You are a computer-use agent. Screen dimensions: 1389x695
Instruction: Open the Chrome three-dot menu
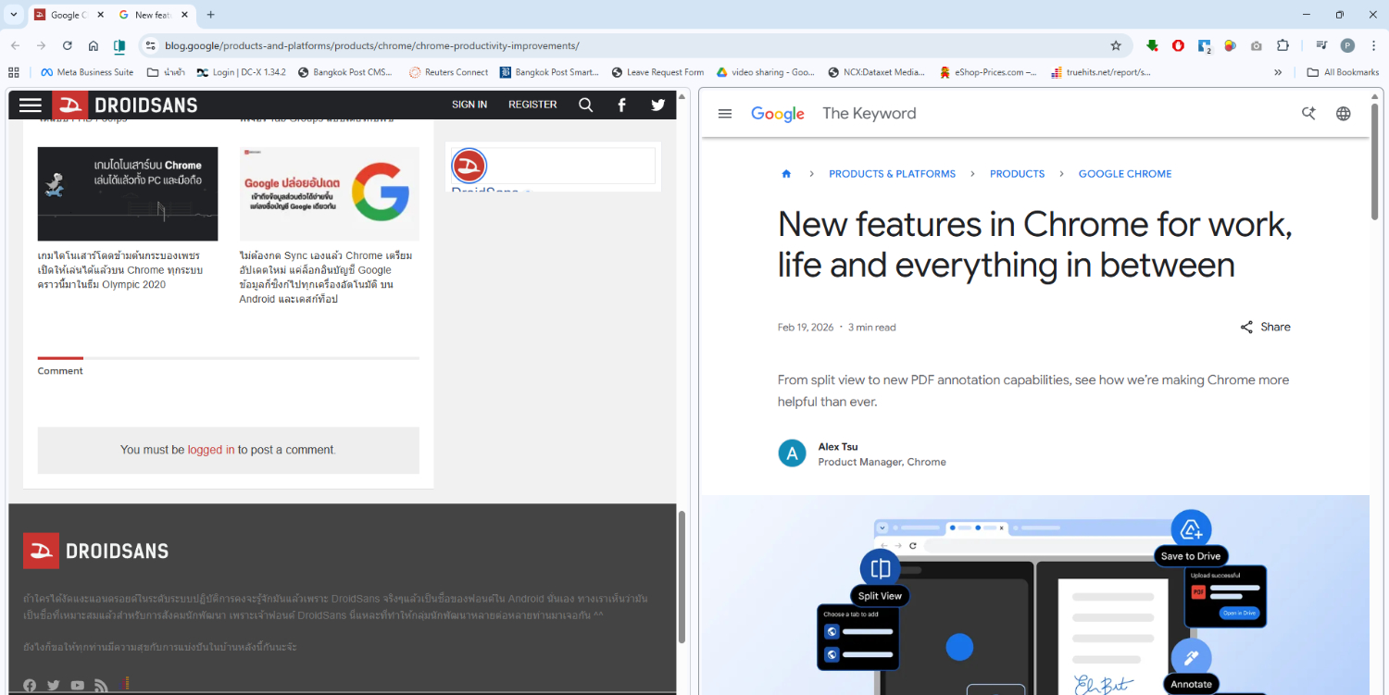(1372, 45)
